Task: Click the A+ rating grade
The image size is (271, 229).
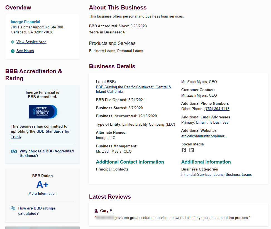Action: (x=42, y=185)
